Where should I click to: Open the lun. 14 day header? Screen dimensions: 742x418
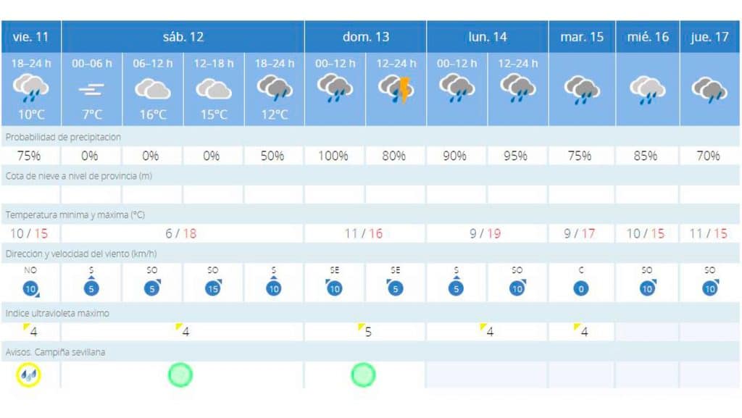coord(488,37)
